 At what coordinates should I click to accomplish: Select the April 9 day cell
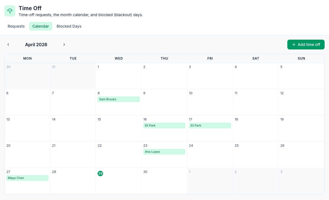pos(164,102)
